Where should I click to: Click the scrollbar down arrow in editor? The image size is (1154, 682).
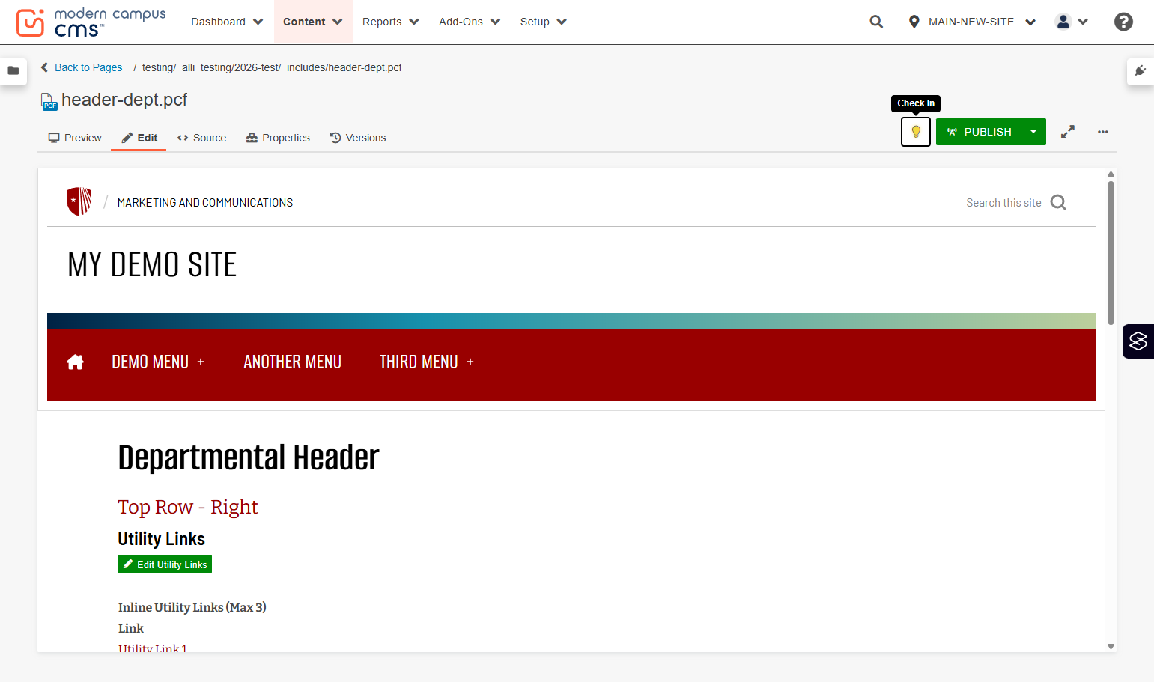[1111, 646]
